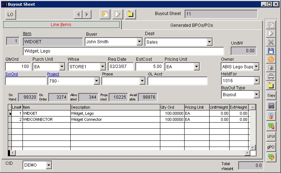
Task: Open the yellow sticky note in top toolbar
Action: (131, 14)
